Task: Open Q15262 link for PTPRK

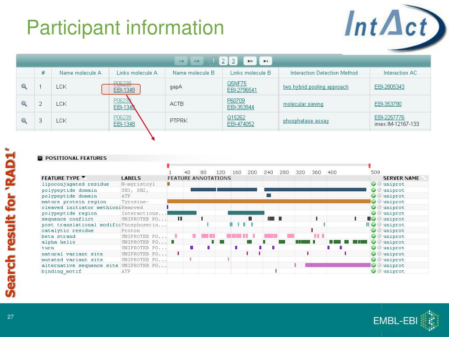Action: coord(236,118)
